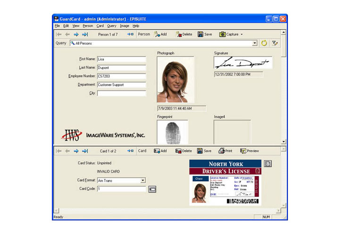The width and height of the screenshot is (354, 236).
Task: Go to first card record arrow
Action: 59,151
